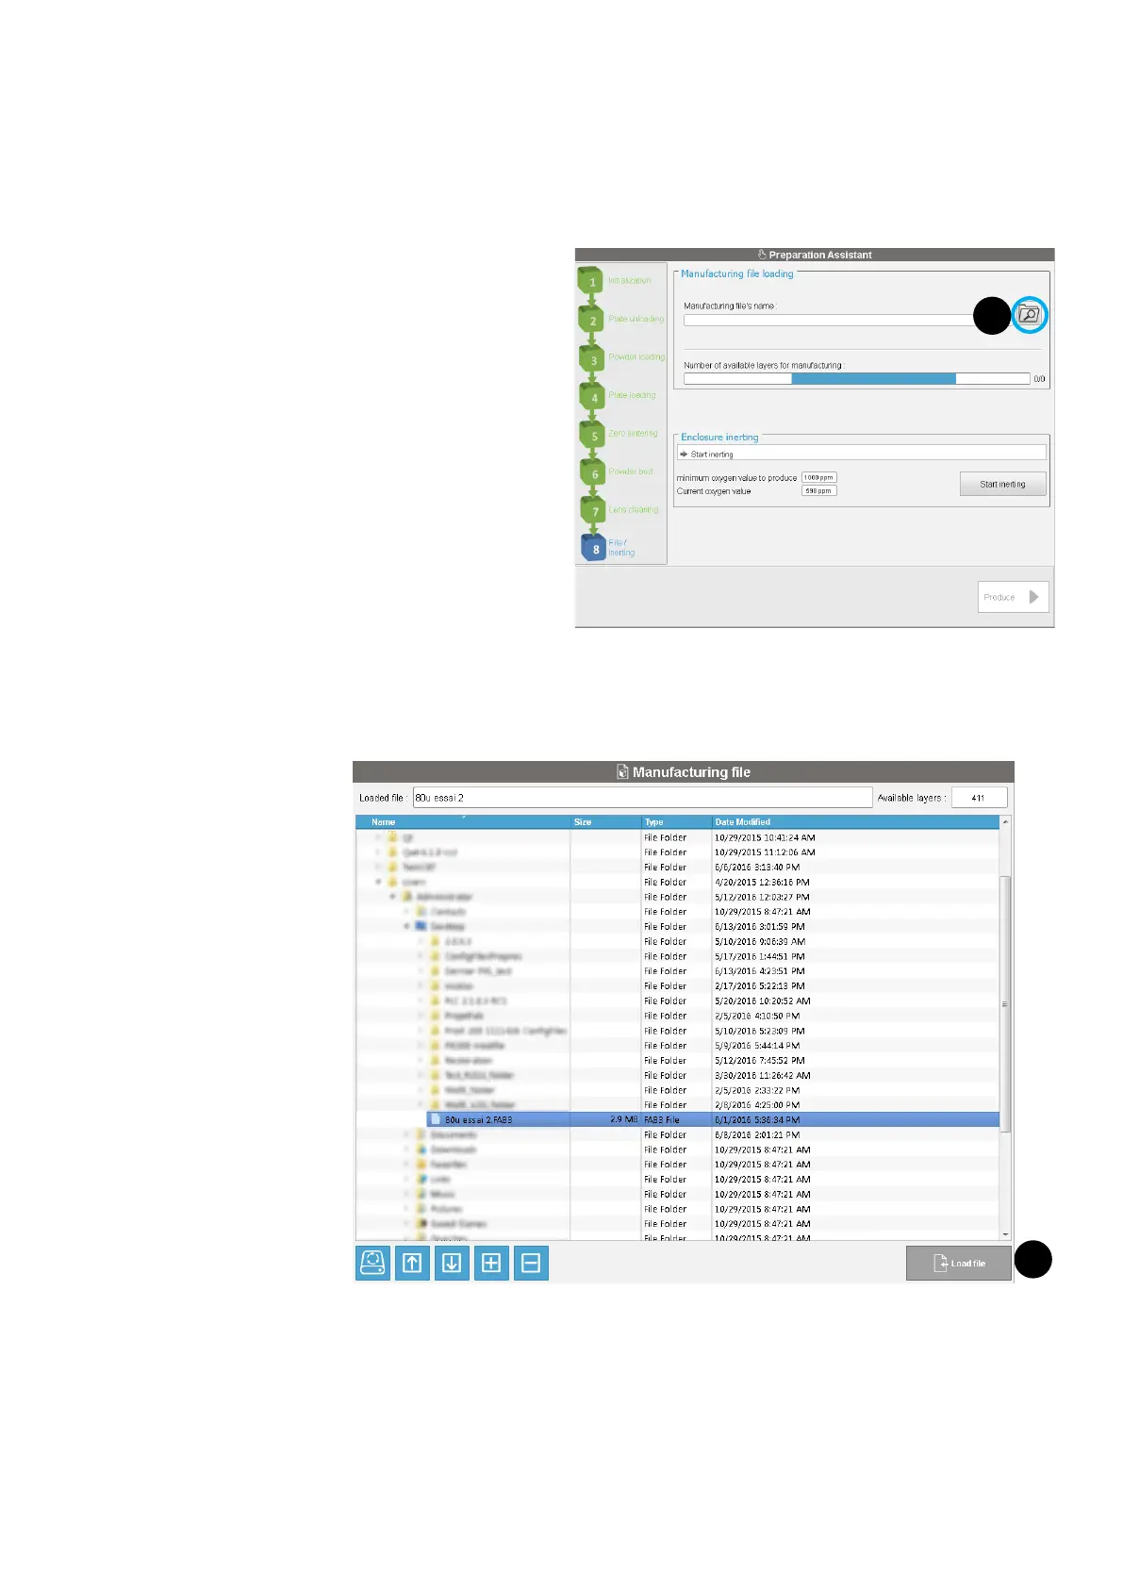Expand the folder modified 10/29/2015 11:12:06 AM
This screenshot has height=1588, width=1123.
pyautogui.click(x=379, y=852)
